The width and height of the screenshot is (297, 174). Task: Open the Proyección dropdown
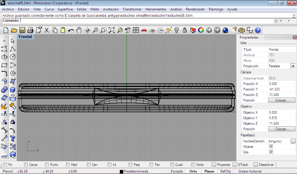293,66
